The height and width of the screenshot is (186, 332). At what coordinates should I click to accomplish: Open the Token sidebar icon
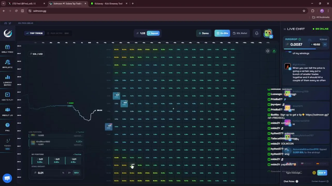click(x=8, y=140)
